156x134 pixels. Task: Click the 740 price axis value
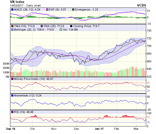click(149, 31)
